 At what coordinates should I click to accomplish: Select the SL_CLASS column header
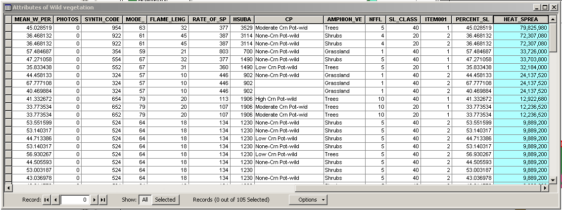tap(403, 20)
